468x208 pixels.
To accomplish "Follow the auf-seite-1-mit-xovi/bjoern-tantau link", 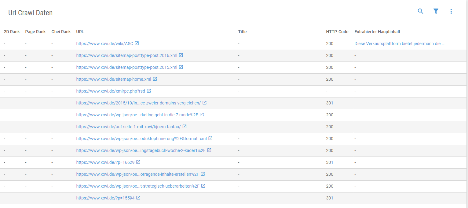I will tap(129, 127).
